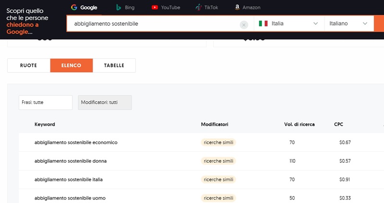Sort by 'Vol. di ricerca' column header

coord(299,124)
